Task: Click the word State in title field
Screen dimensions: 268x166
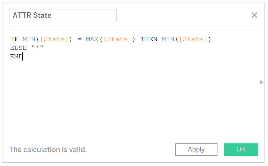Action: pyautogui.click(x=42, y=15)
